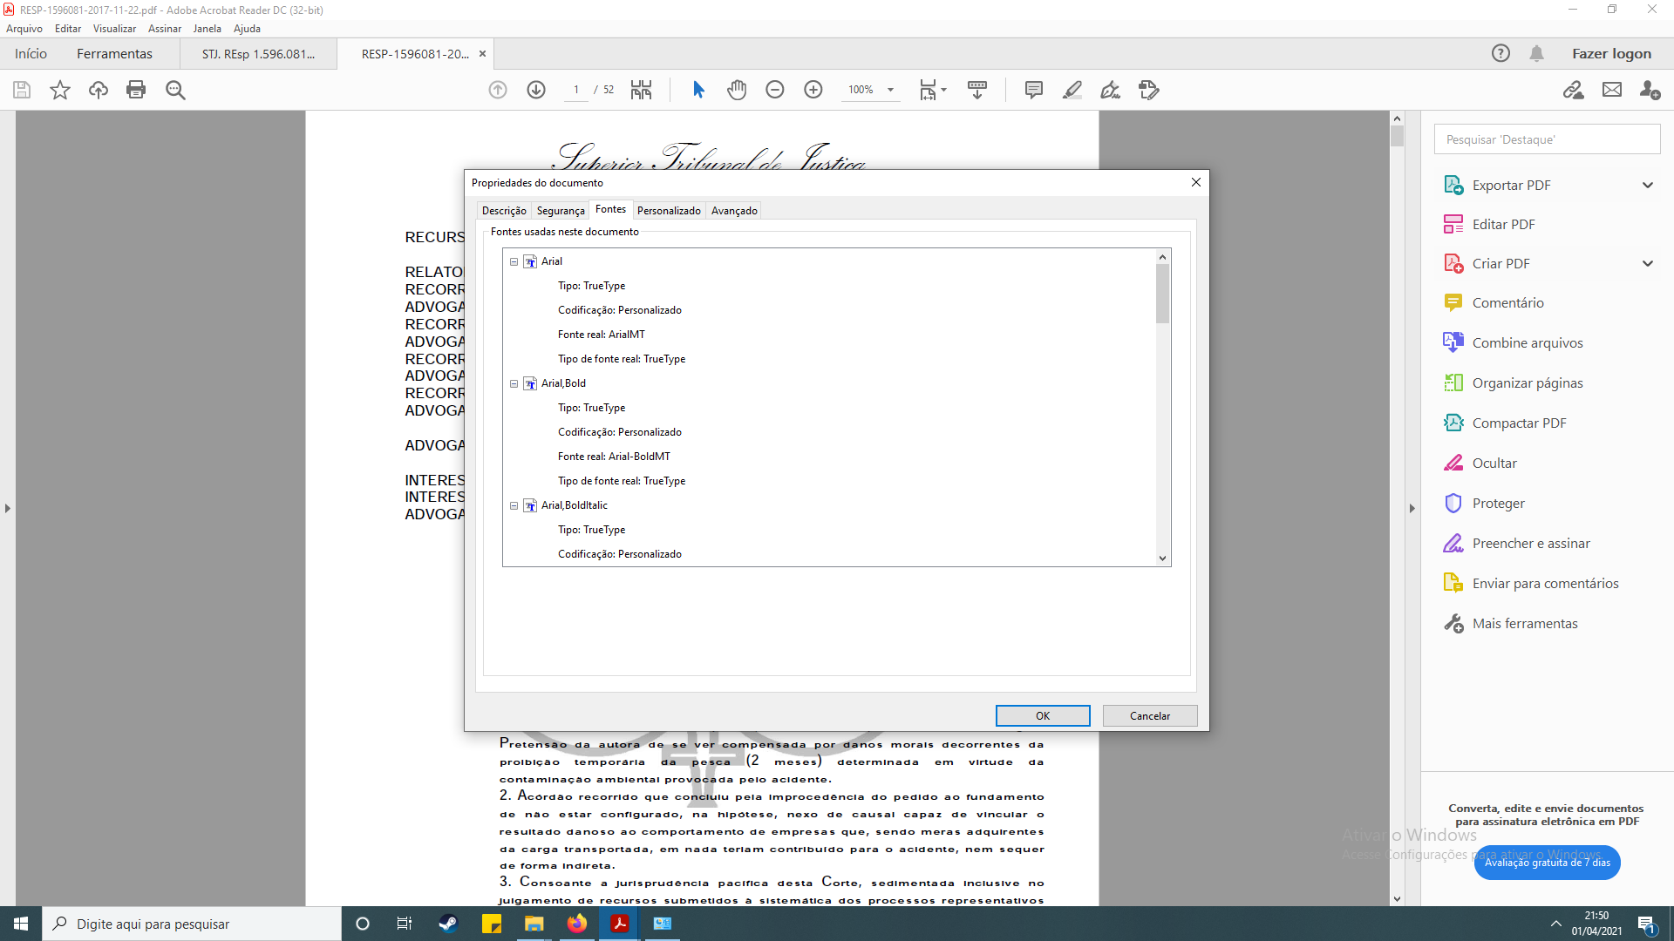This screenshot has width=1674, height=941.
Task: Zoom in on the page with plus icon
Action: tap(813, 90)
